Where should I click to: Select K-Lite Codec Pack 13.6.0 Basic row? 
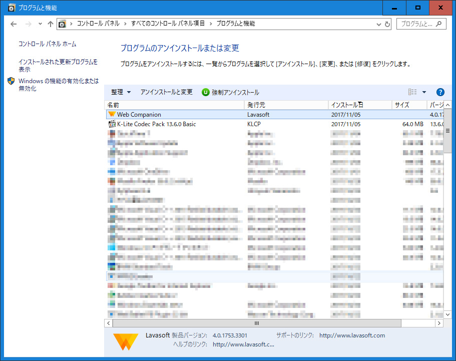click(275, 124)
